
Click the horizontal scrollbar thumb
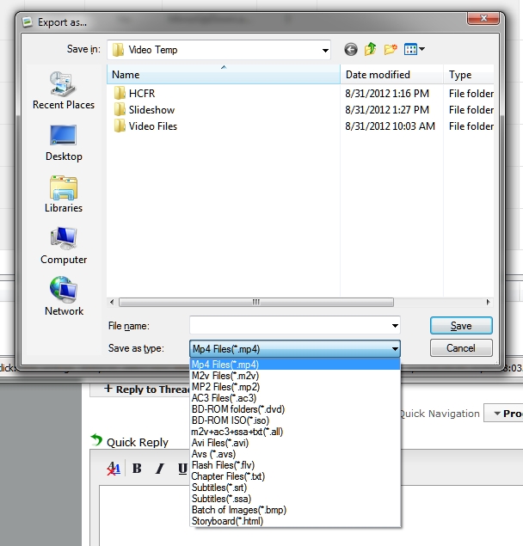click(x=256, y=302)
